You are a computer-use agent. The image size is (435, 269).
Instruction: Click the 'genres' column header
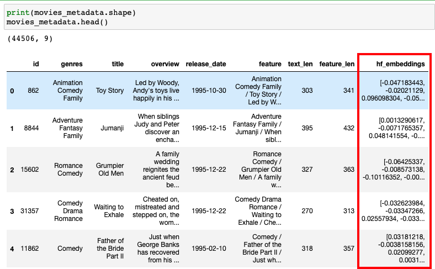tap(72, 64)
